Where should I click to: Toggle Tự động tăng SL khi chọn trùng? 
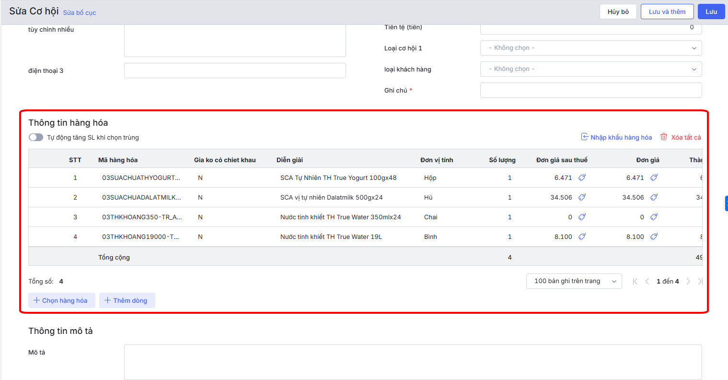click(x=36, y=137)
